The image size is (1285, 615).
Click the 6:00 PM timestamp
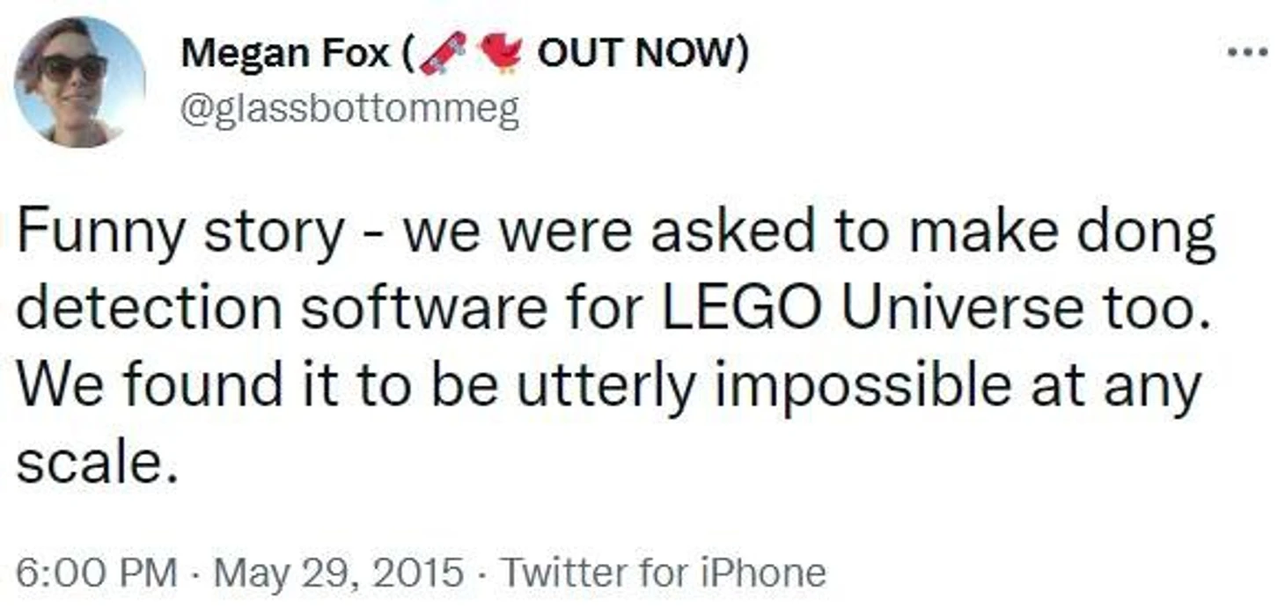coord(97,573)
